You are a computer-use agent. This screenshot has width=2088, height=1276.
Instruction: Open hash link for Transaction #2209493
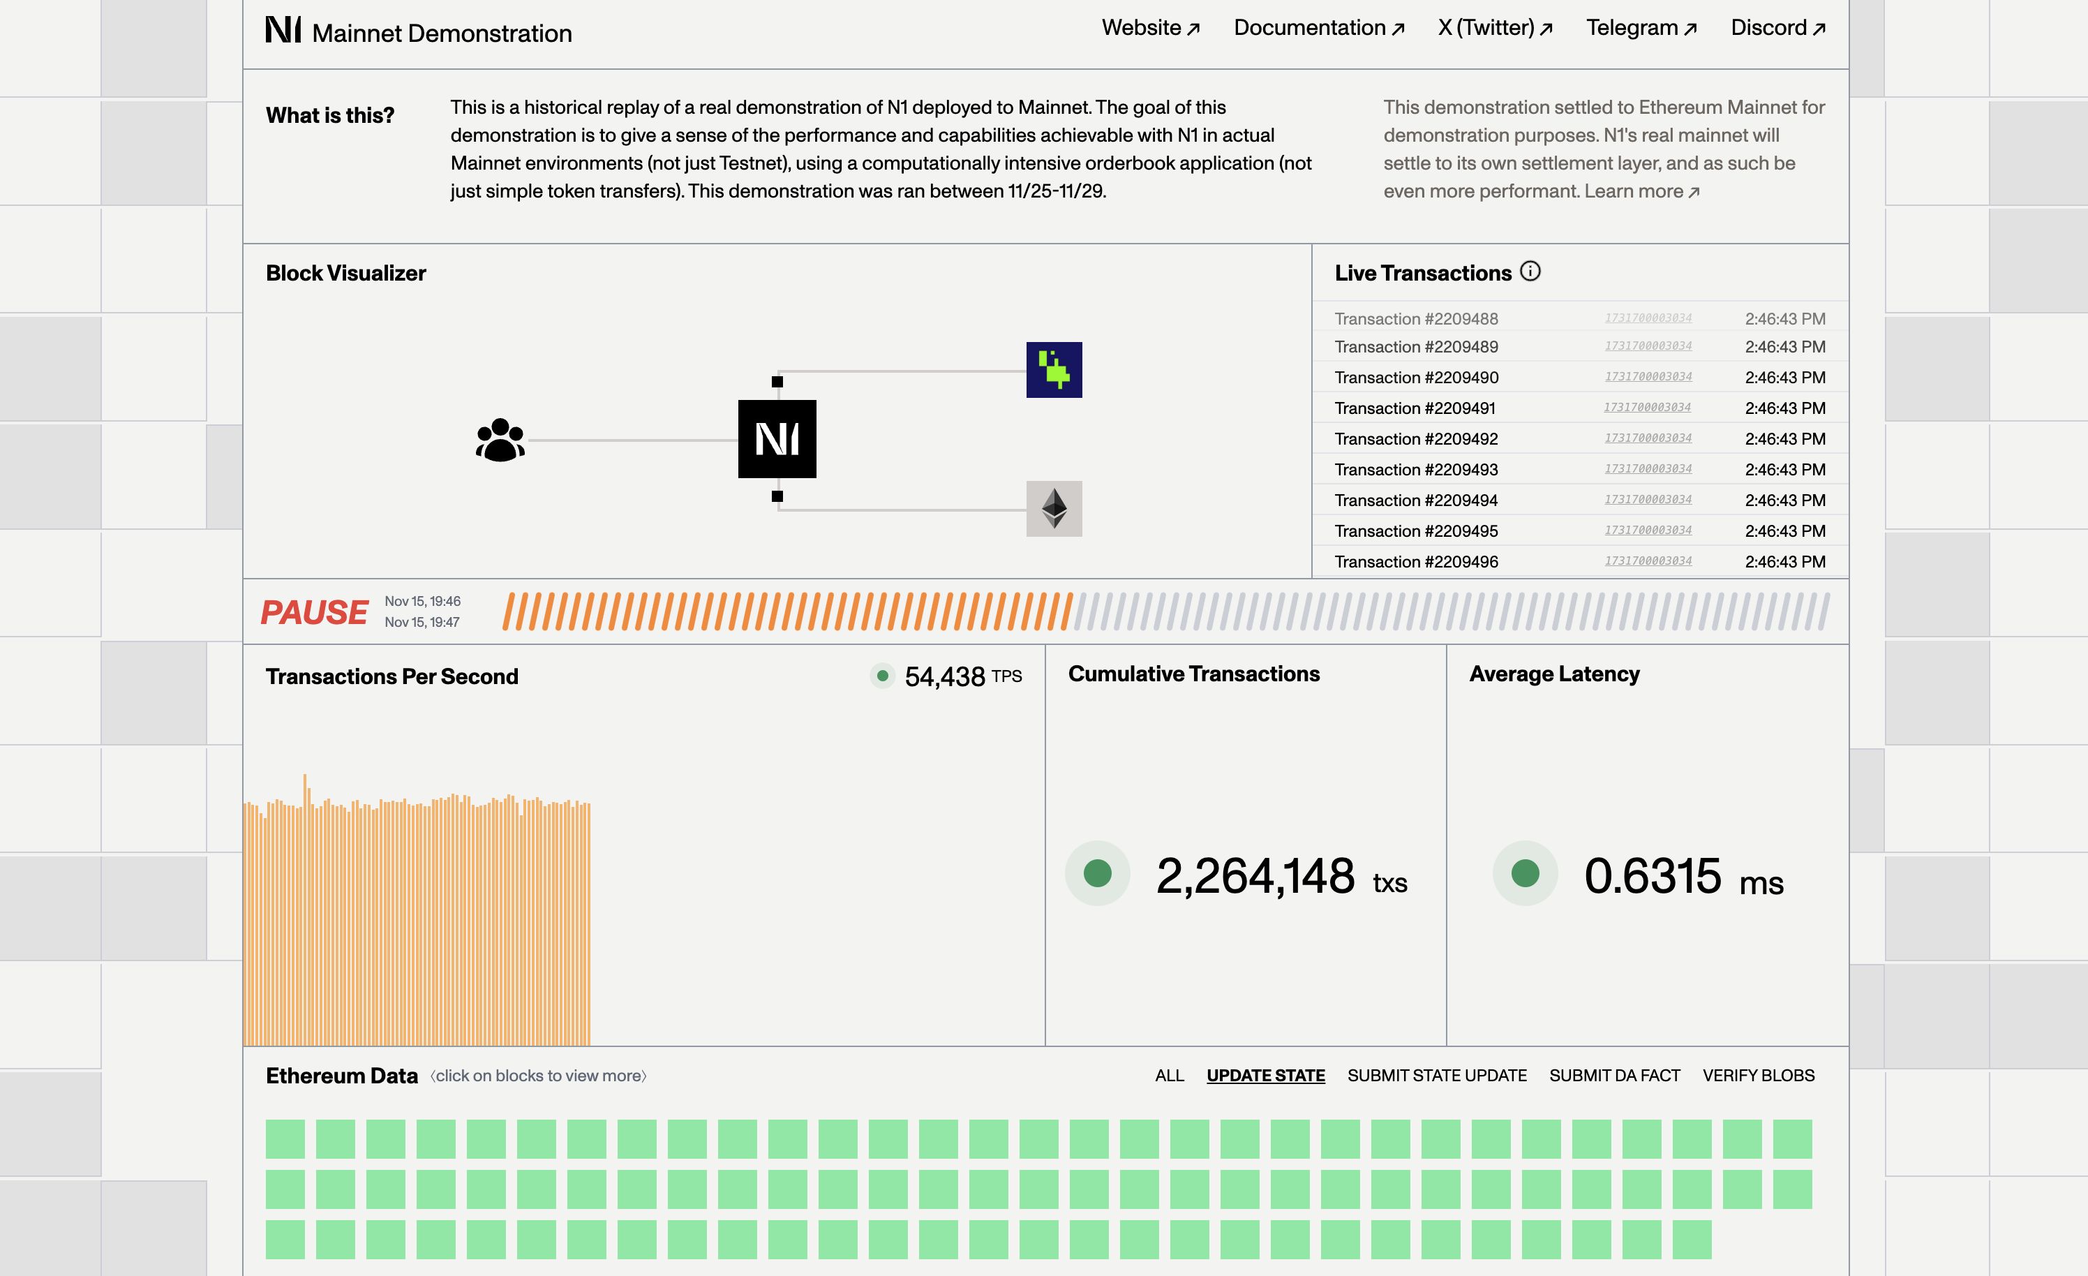(x=1648, y=469)
